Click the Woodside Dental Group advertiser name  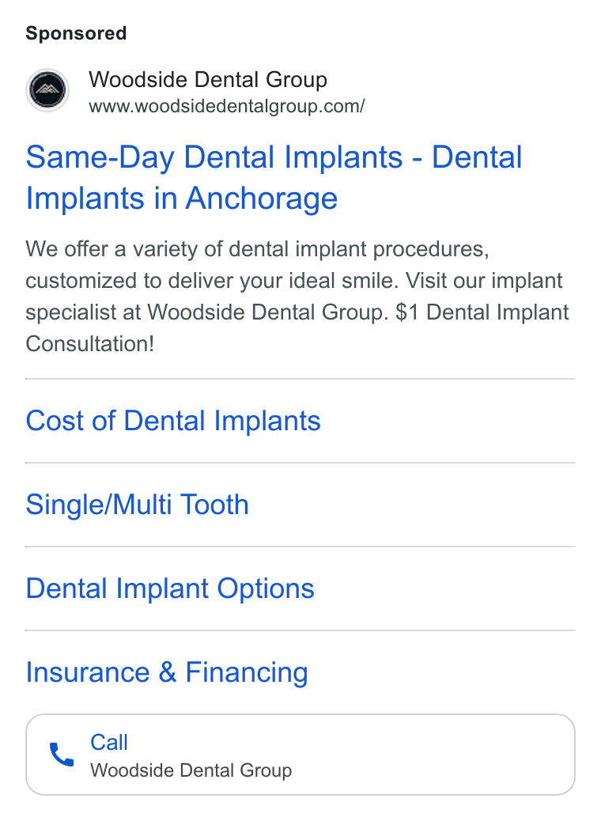pos(208,80)
